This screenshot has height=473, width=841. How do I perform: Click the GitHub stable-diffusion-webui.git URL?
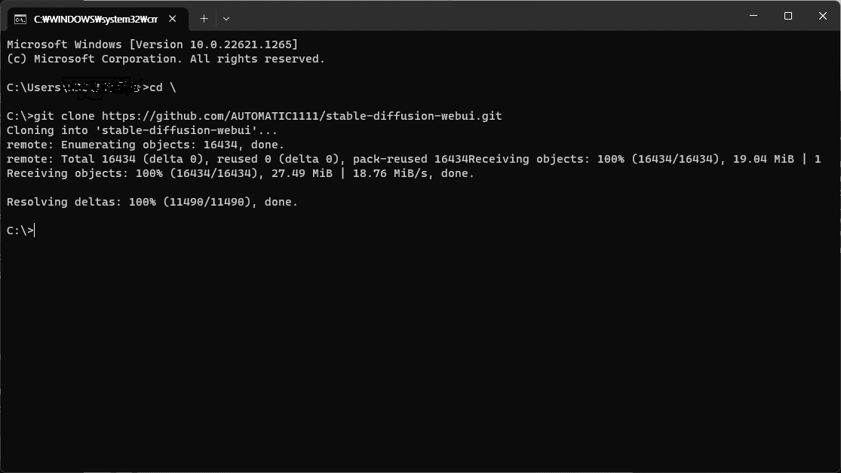(302, 116)
